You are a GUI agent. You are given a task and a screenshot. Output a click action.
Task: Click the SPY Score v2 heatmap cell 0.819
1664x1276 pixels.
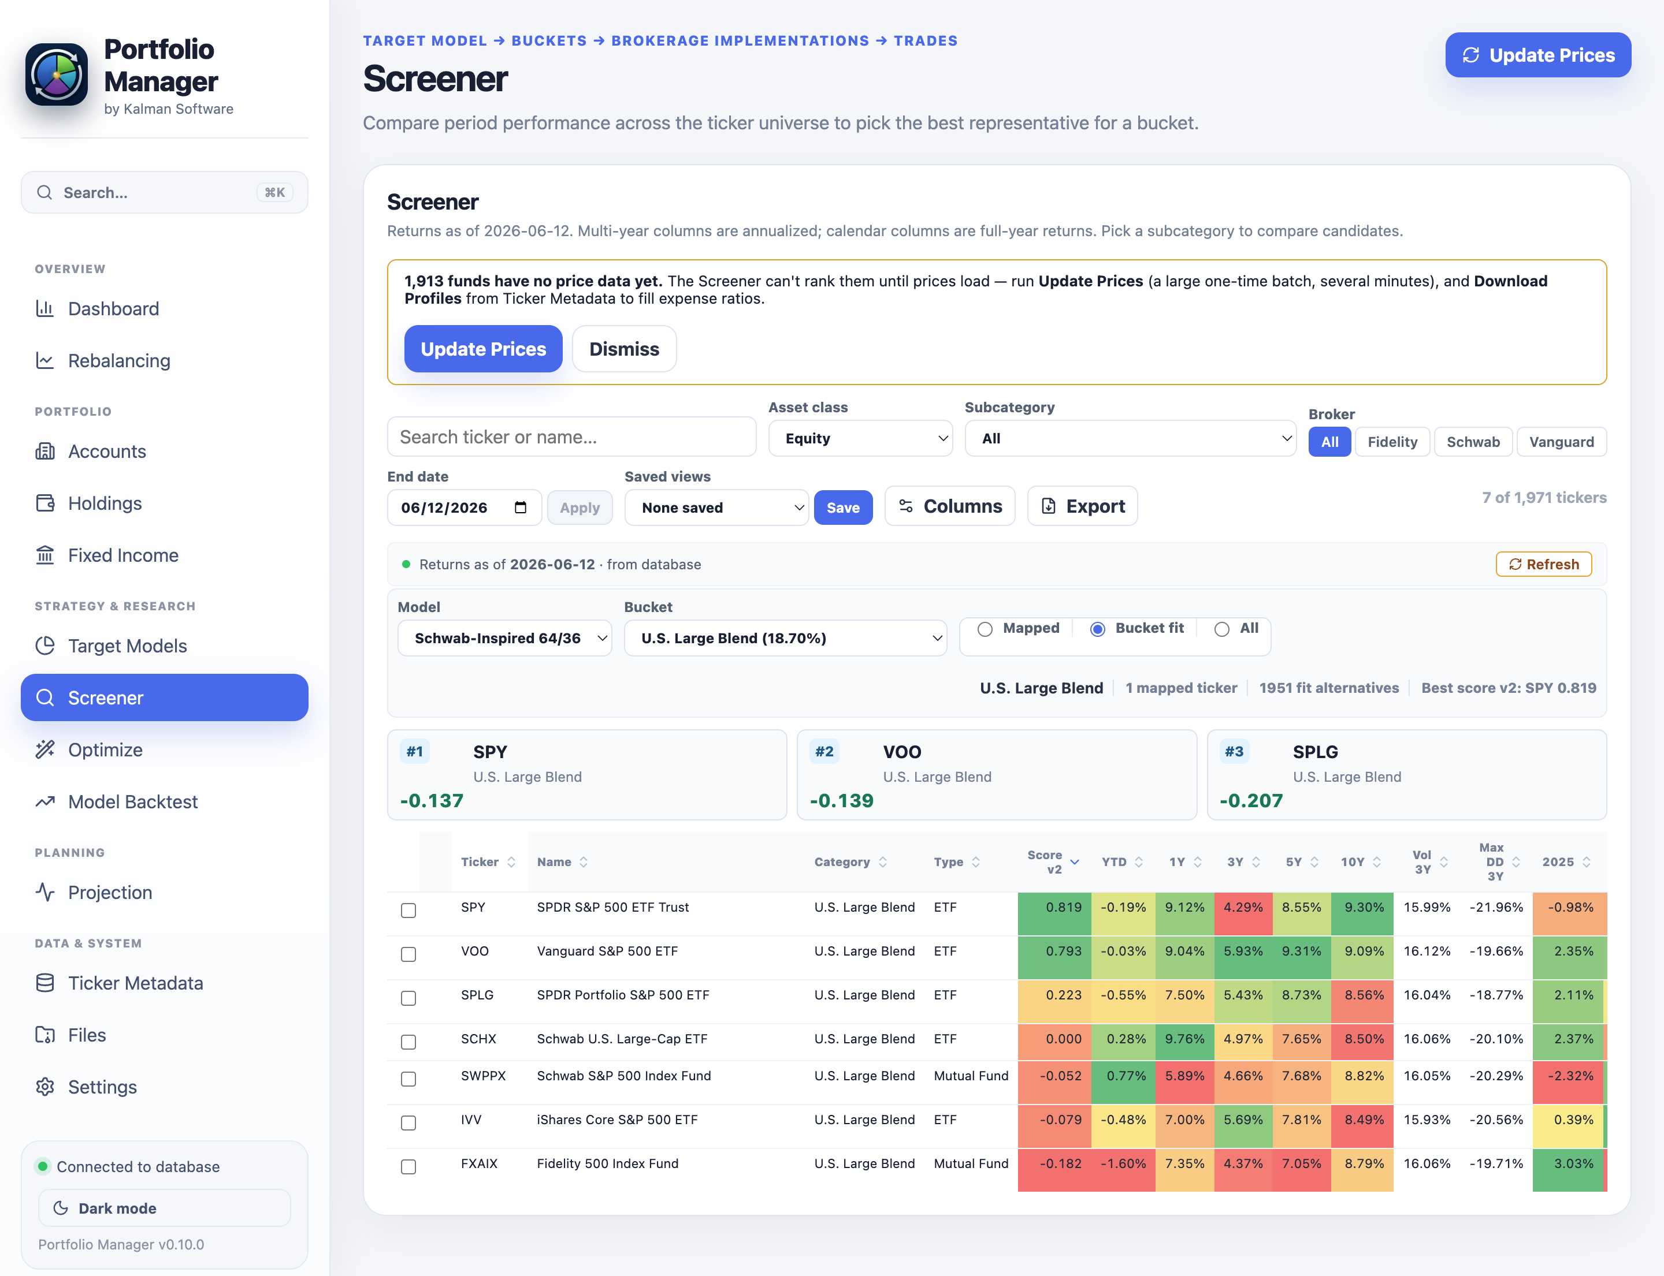click(1054, 914)
